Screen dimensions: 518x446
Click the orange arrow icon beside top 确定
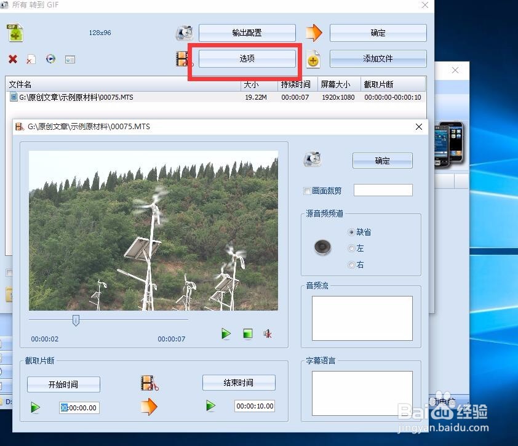pos(314,33)
